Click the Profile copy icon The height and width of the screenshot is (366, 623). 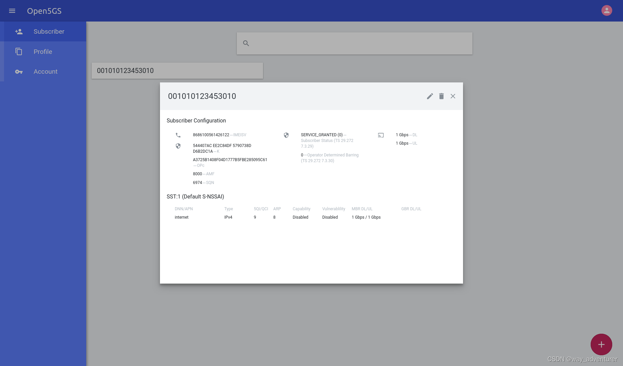click(x=19, y=51)
